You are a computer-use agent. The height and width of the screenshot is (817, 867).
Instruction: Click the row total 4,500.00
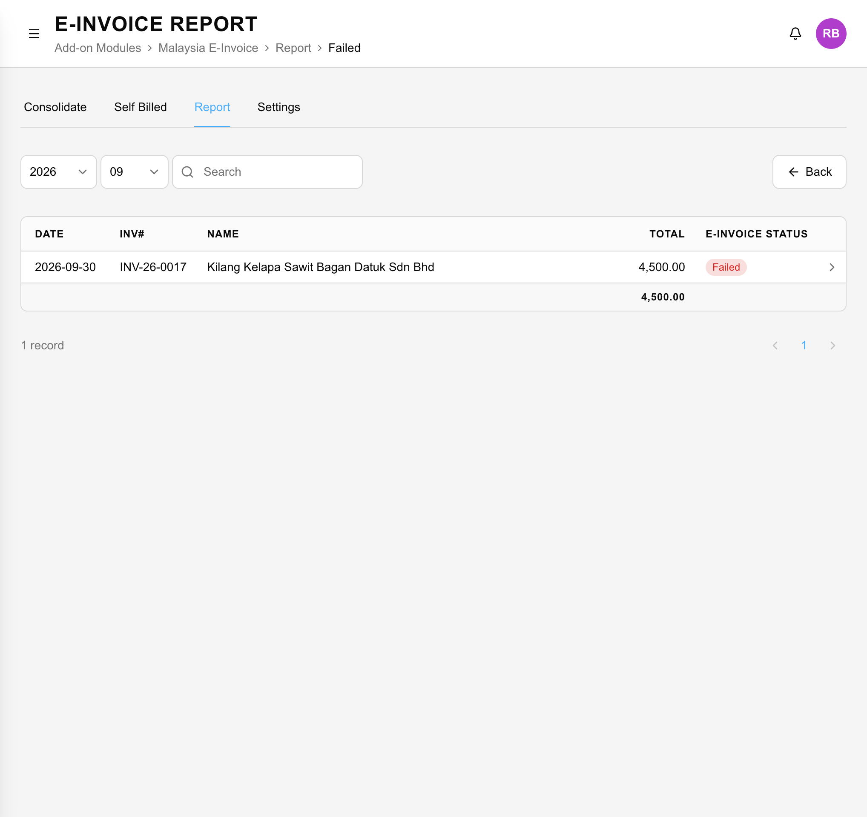point(662,267)
